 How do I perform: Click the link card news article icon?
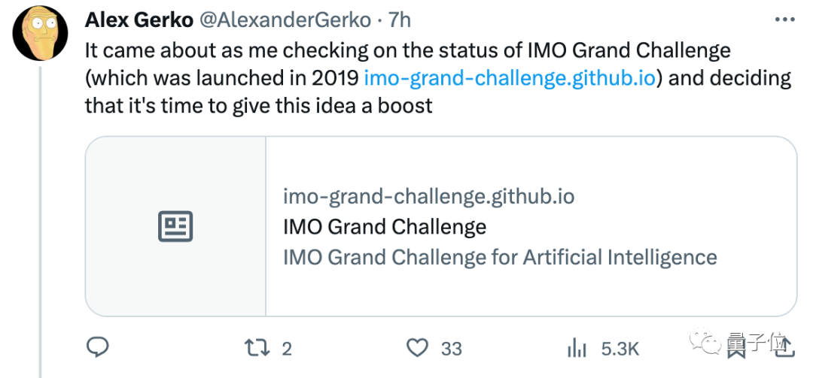point(175,226)
